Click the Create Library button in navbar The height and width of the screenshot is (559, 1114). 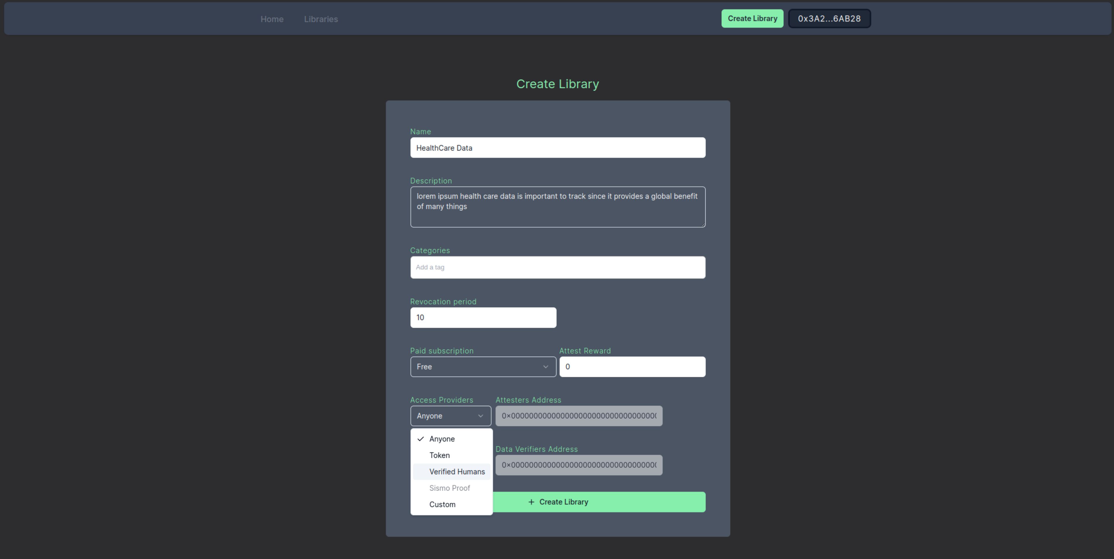752,18
